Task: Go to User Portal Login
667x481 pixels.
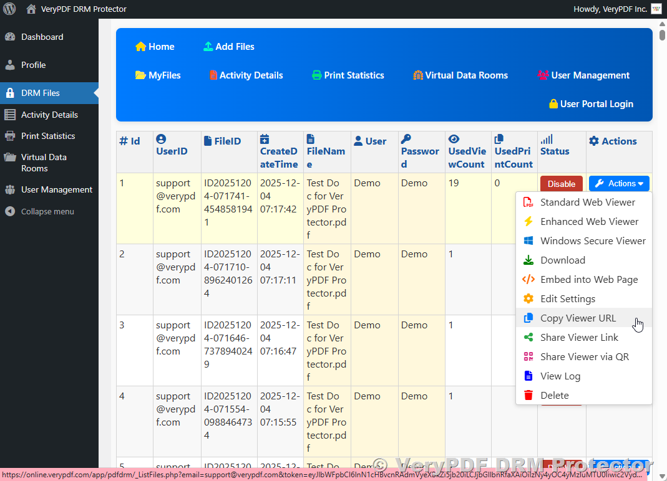Action: 590,104
